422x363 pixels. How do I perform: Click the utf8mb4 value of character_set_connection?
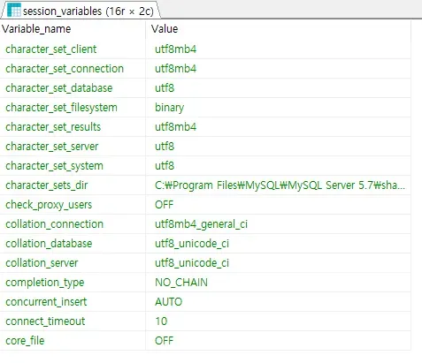(175, 69)
